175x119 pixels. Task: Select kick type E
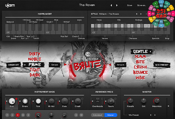point(28,115)
